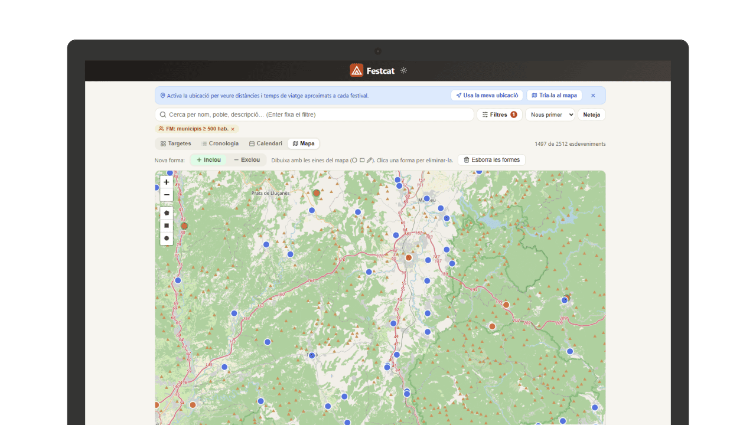Select the circle drawing tool
756x425 pixels.
point(167,238)
